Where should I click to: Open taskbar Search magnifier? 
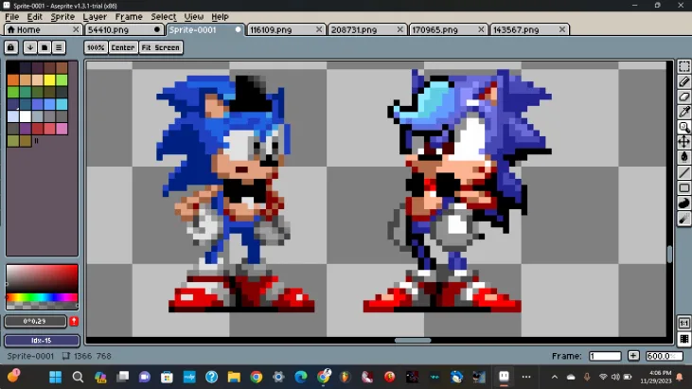click(79, 377)
